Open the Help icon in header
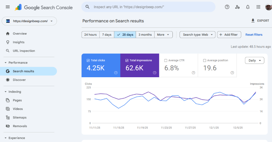This screenshot has height=142, width=272. click(227, 7)
